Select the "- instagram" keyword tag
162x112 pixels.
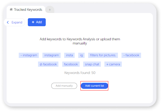tap(29, 55)
